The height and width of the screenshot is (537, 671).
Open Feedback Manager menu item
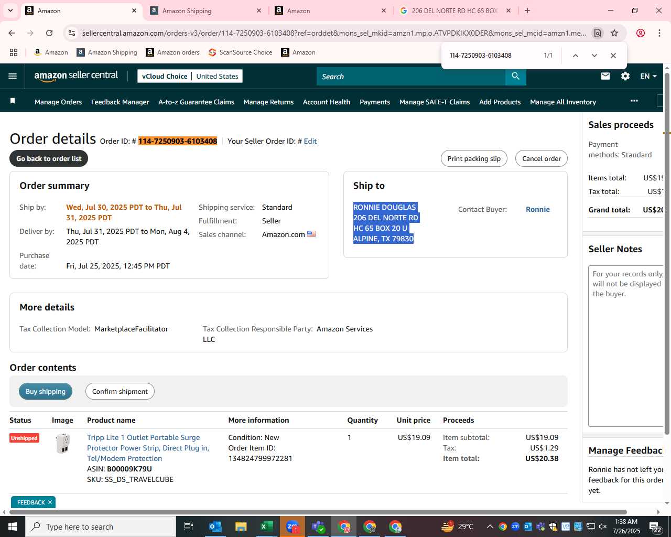click(x=120, y=102)
